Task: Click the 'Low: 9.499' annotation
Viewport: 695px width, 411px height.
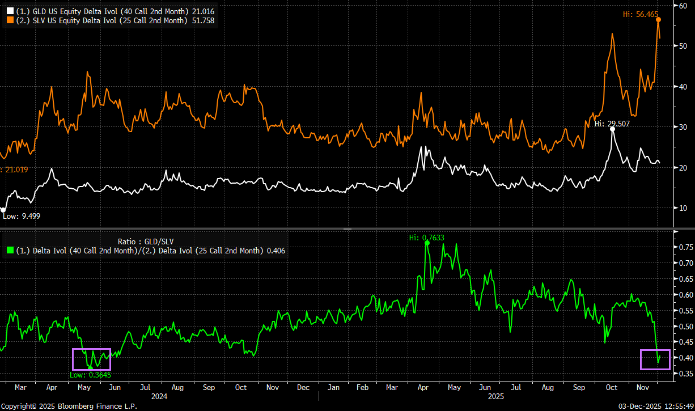Action: point(22,216)
